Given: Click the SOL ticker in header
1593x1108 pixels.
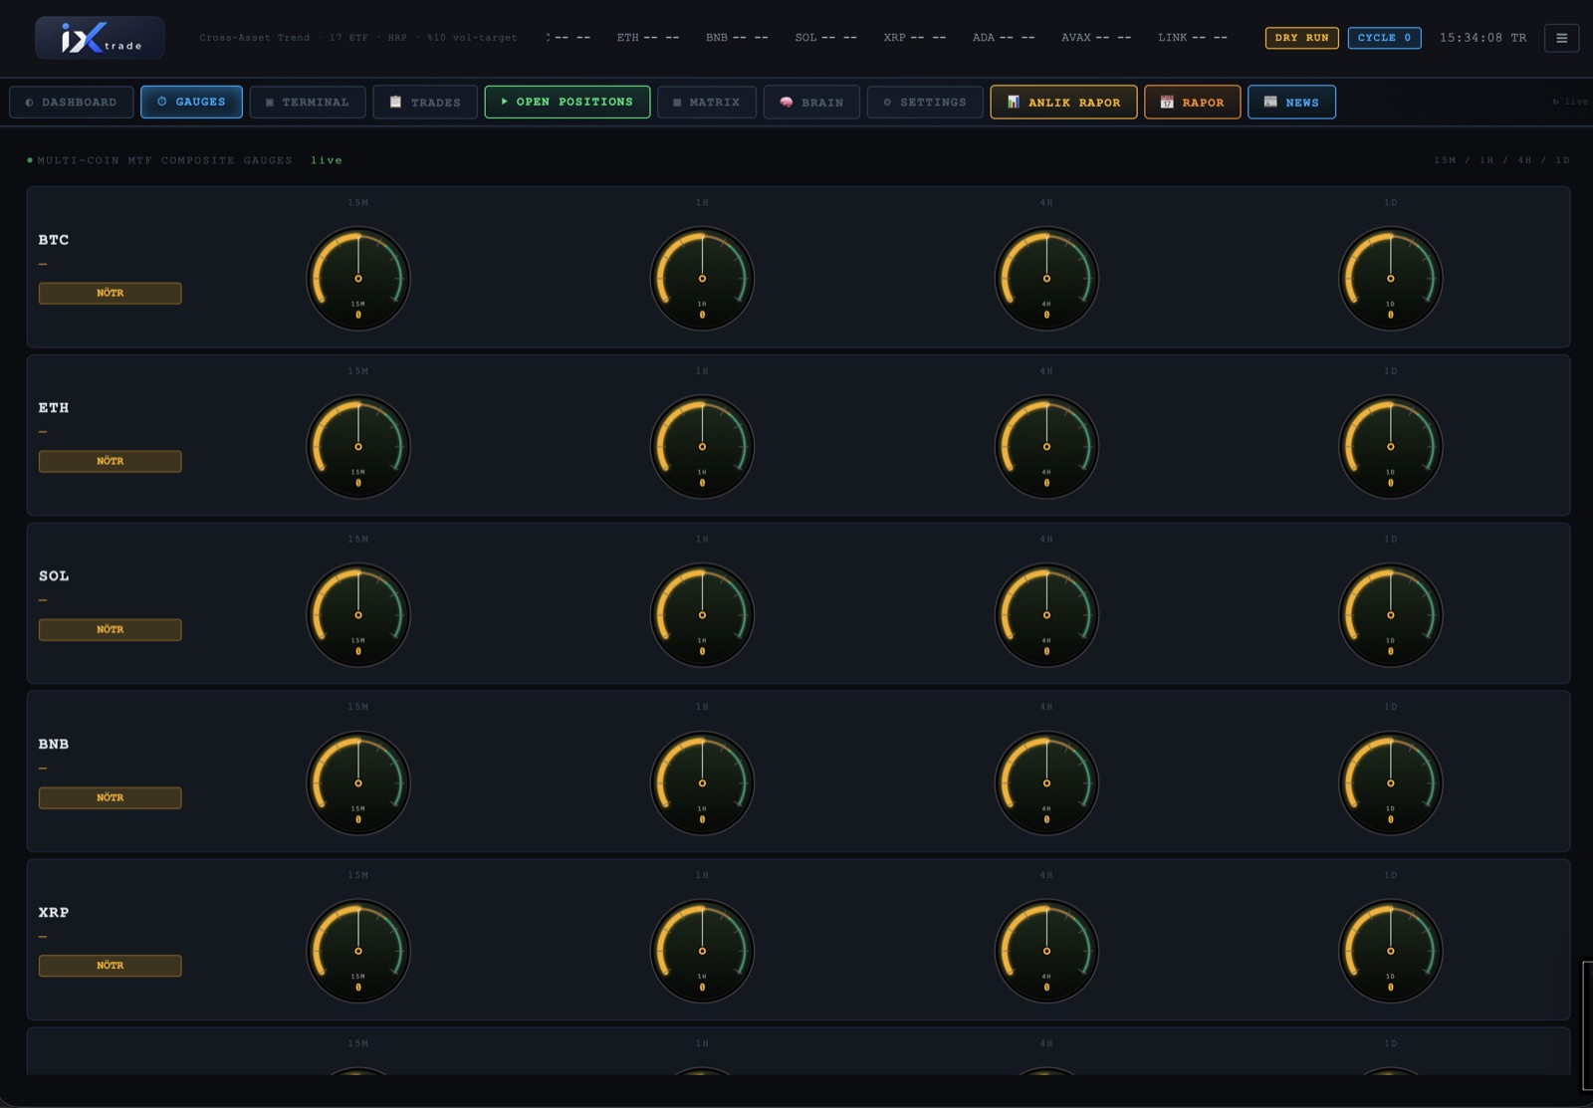Looking at the screenshot, I should tap(825, 38).
